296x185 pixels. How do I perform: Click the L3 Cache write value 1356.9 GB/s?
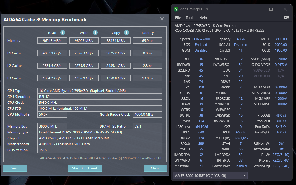point(84,78)
